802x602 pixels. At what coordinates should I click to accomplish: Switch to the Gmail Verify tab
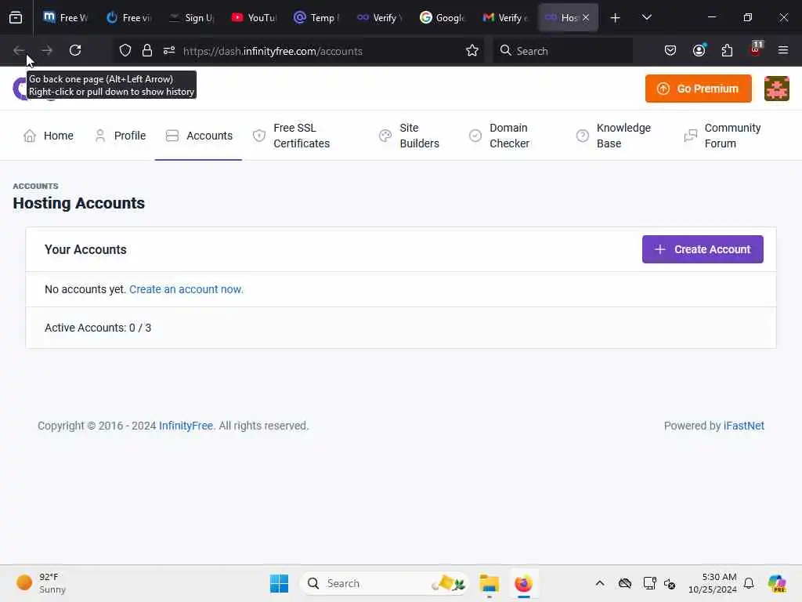pyautogui.click(x=505, y=17)
